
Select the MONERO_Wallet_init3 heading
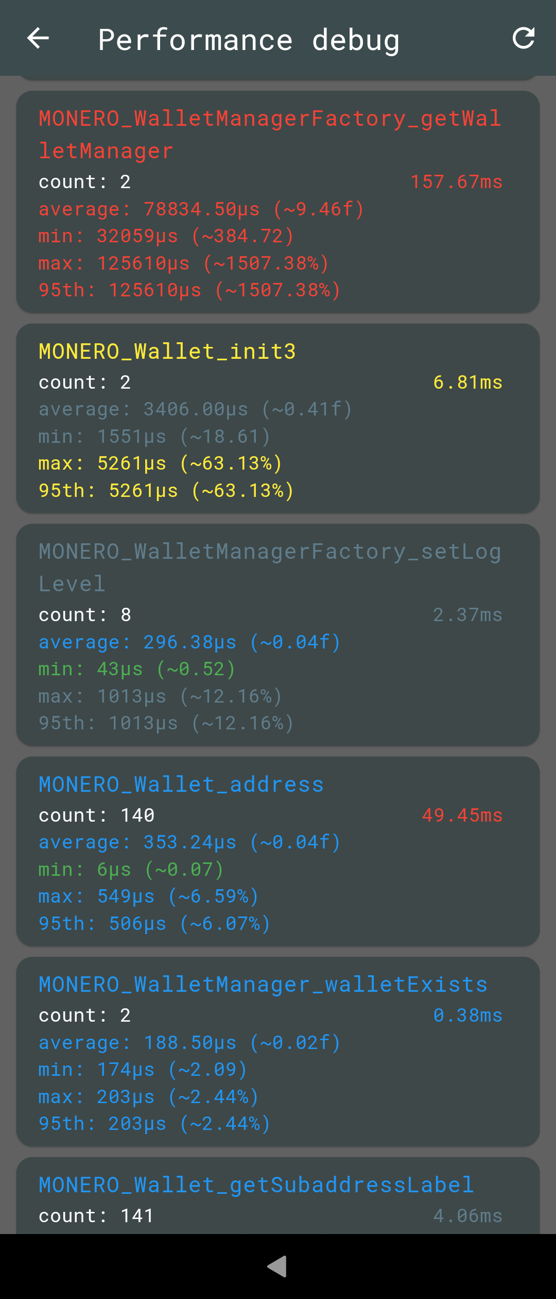click(x=167, y=352)
